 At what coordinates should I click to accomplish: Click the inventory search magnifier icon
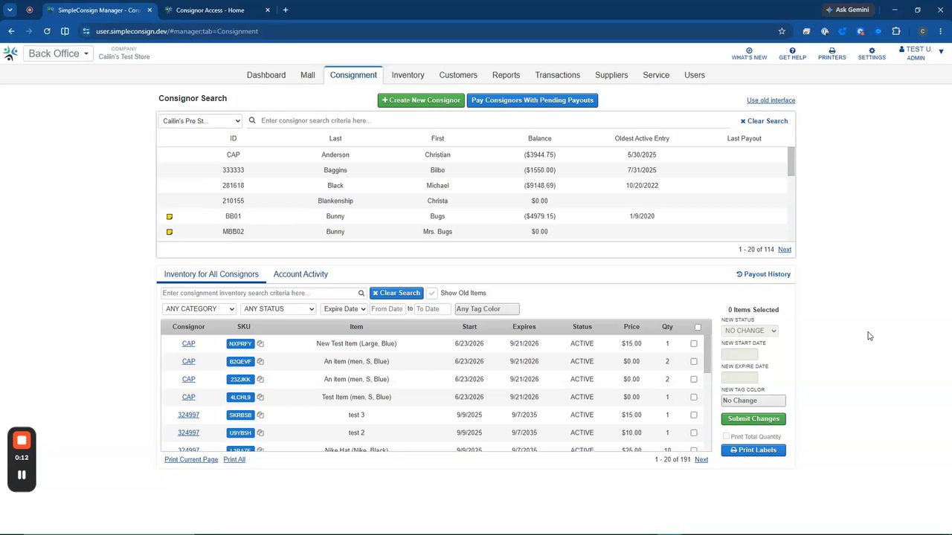coord(361,294)
